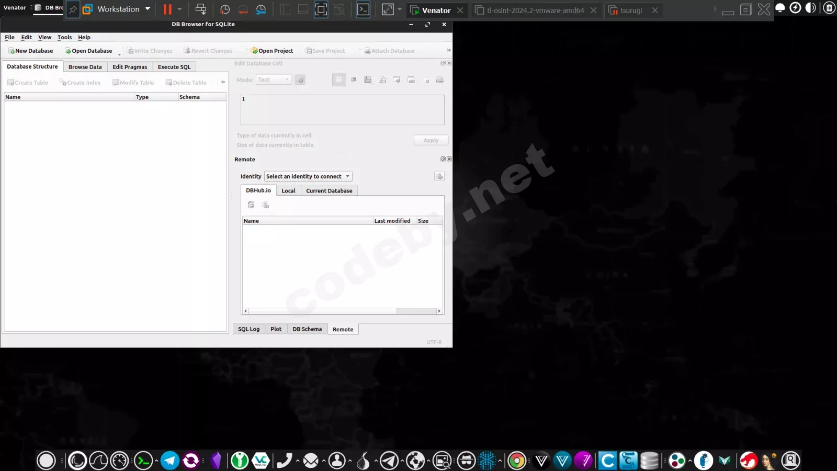Switch to the Browse Data tab
This screenshot has height=471, width=837.
coord(85,66)
